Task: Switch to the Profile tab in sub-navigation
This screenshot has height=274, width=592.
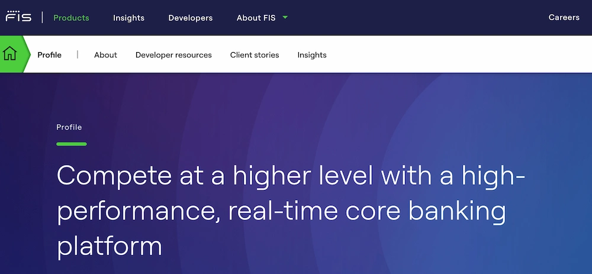Action: (x=49, y=55)
